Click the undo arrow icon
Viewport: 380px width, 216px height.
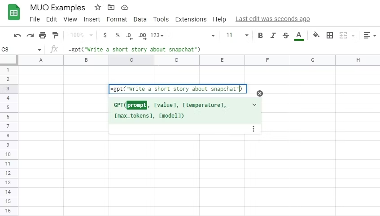(x=17, y=35)
